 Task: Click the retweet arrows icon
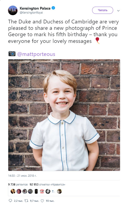tap(26, 201)
